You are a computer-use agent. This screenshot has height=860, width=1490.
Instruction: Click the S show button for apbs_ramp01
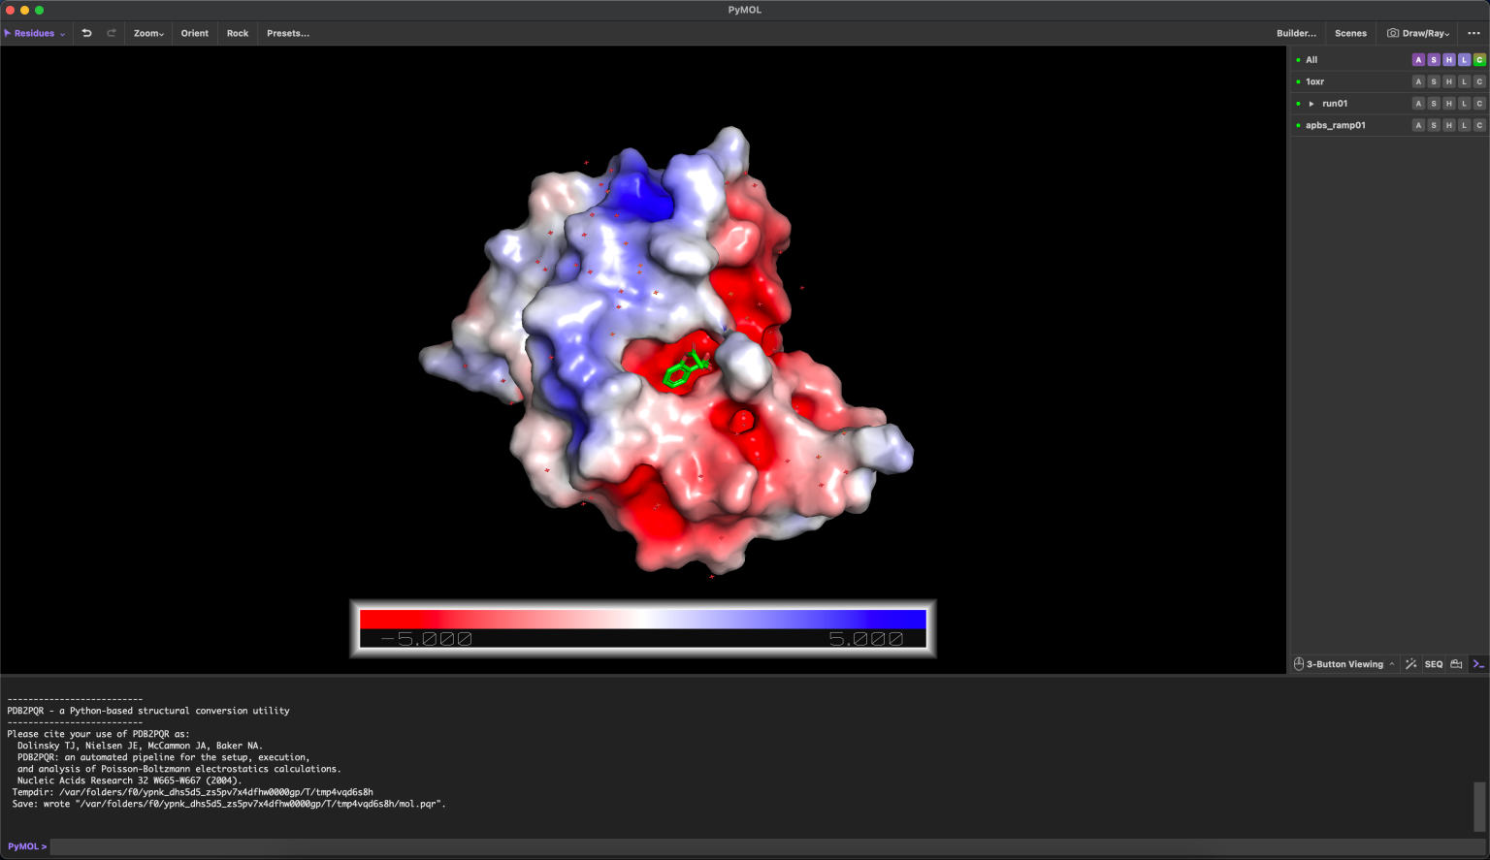click(x=1434, y=125)
